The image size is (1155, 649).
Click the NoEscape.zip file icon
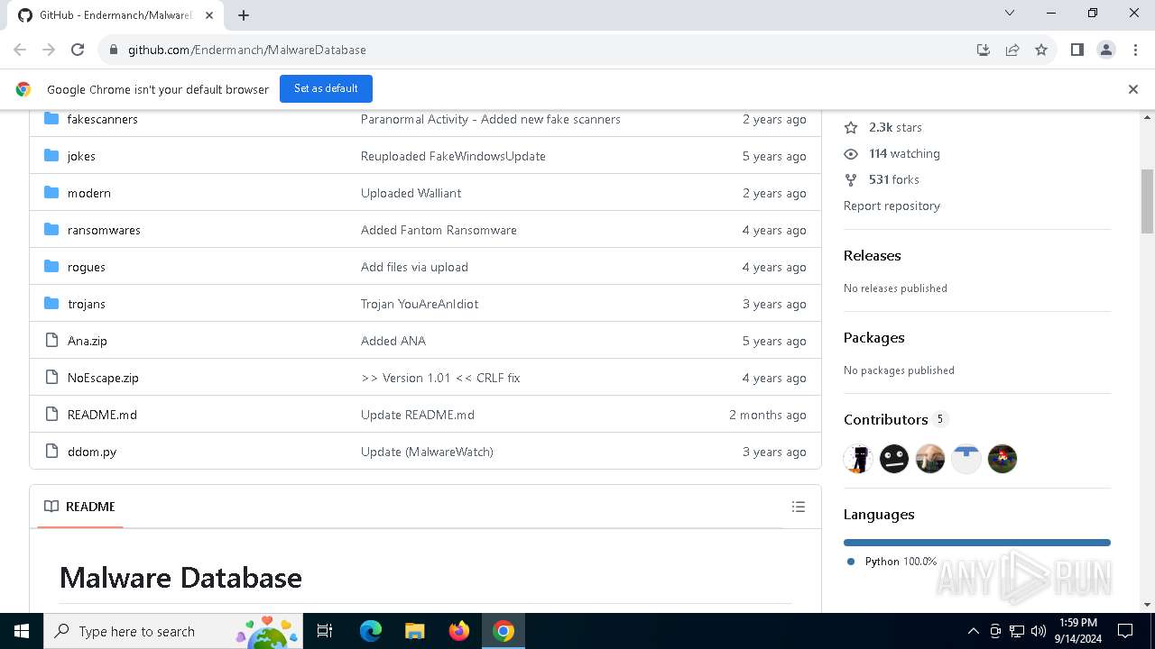(x=51, y=378)
